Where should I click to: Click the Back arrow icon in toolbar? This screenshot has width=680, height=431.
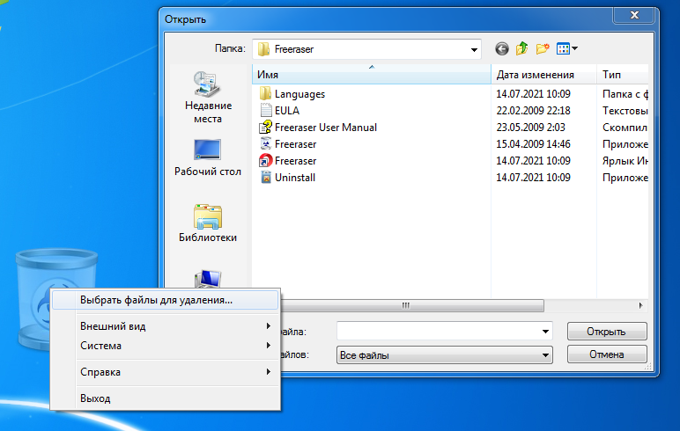click(502, 49)
